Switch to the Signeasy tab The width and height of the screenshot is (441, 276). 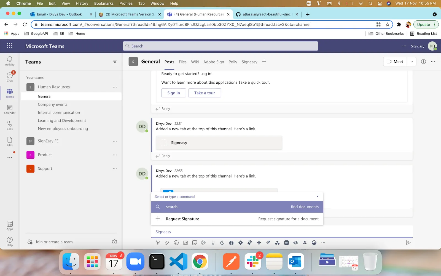tap(249, 62)
